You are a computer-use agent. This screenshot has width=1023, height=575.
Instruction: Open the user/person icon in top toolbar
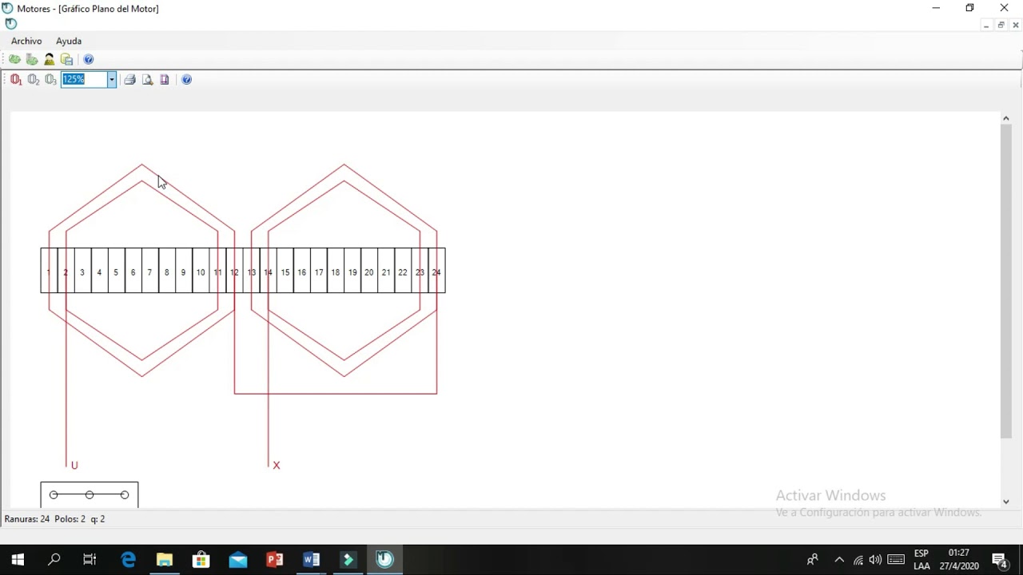50,59
